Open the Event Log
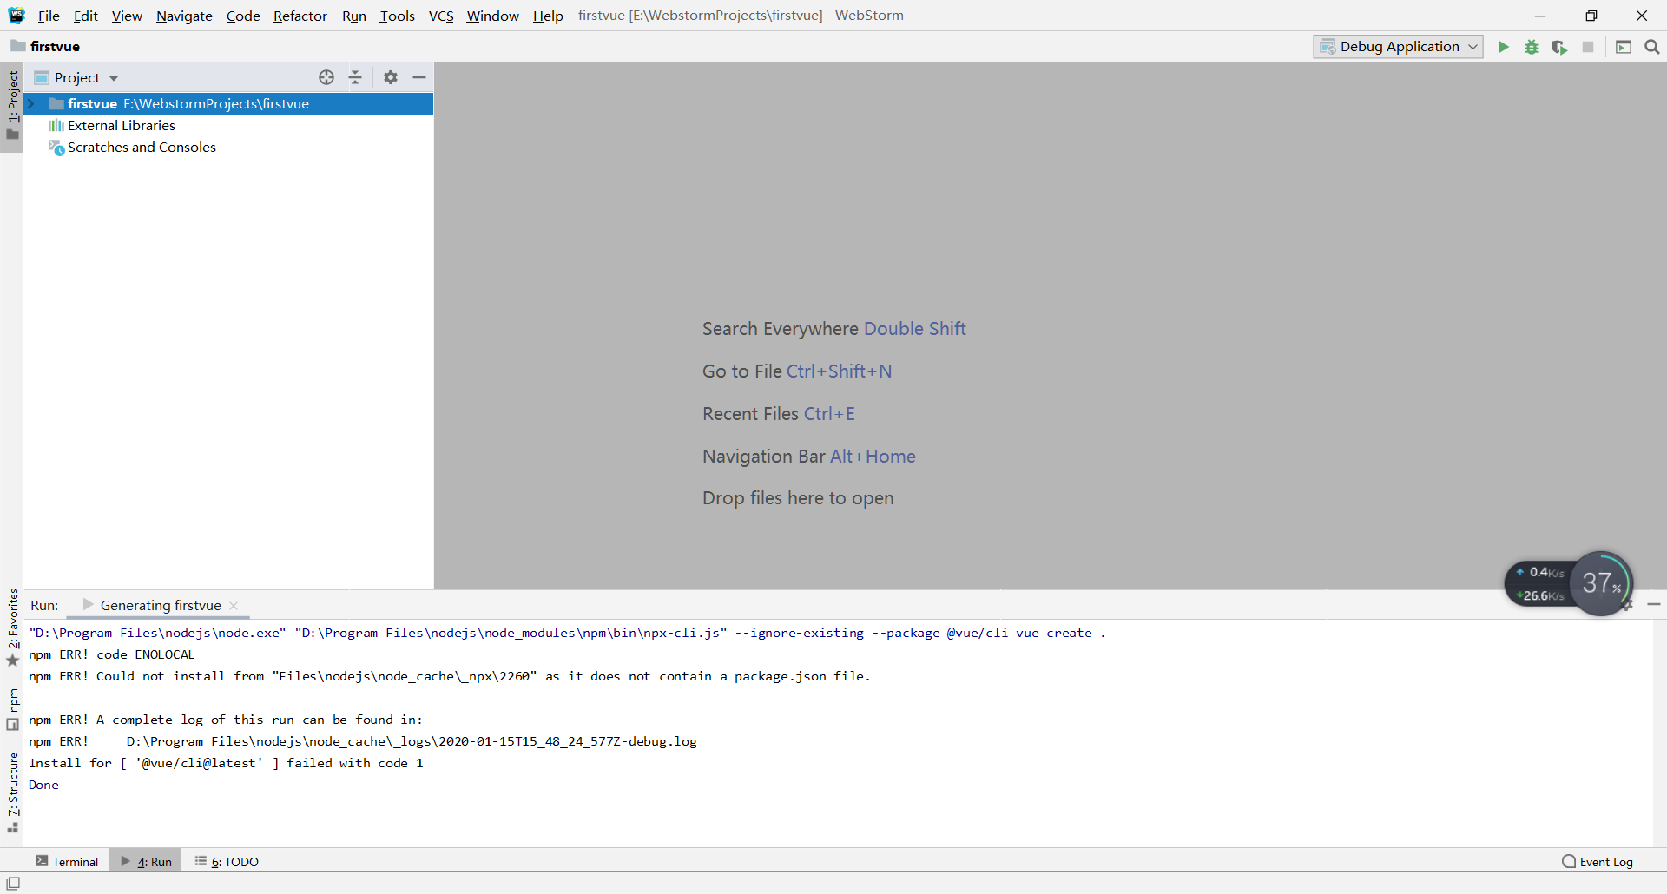This screenshot has height=894, width=1667. point(1604,861)
